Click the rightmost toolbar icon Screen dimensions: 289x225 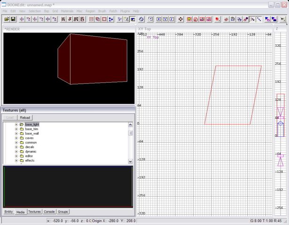point(283,19)
